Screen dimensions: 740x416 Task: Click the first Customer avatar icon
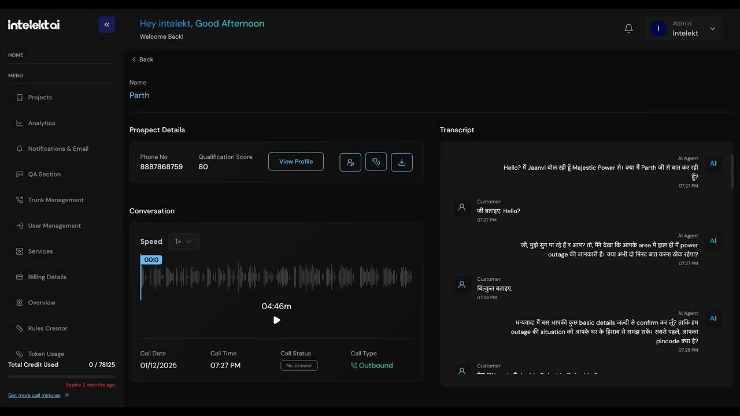coord(461,207)
